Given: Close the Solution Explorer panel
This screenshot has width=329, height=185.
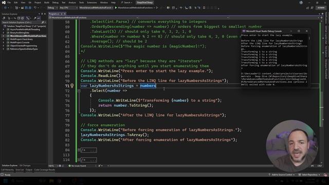Looking at the screenshot, I should [x=45, y=14].
